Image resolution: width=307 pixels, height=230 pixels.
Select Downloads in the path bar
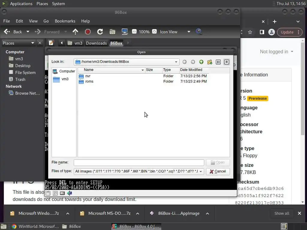click(96, 43)
